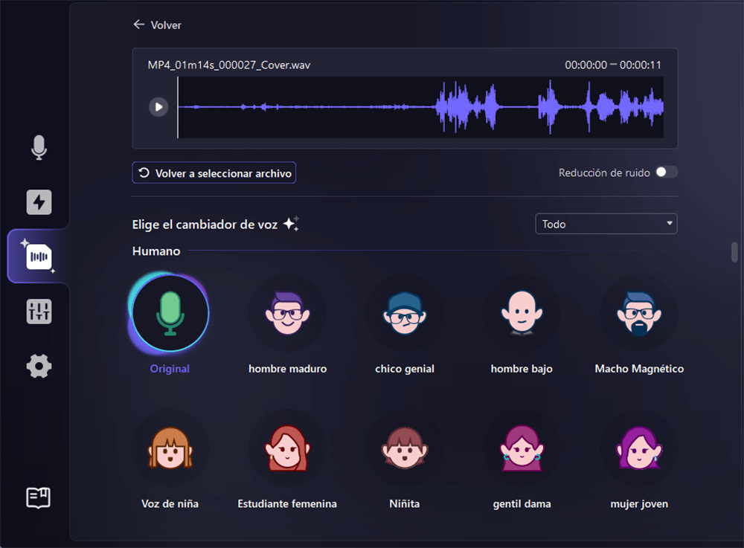Expand the Todo voice filter dropdown
Image resolution: width=744 pixels, height=548 pixels.
tap(606, 224)
